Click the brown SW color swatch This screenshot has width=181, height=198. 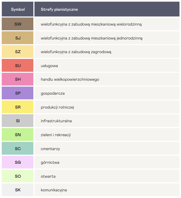tap(18, 24)
